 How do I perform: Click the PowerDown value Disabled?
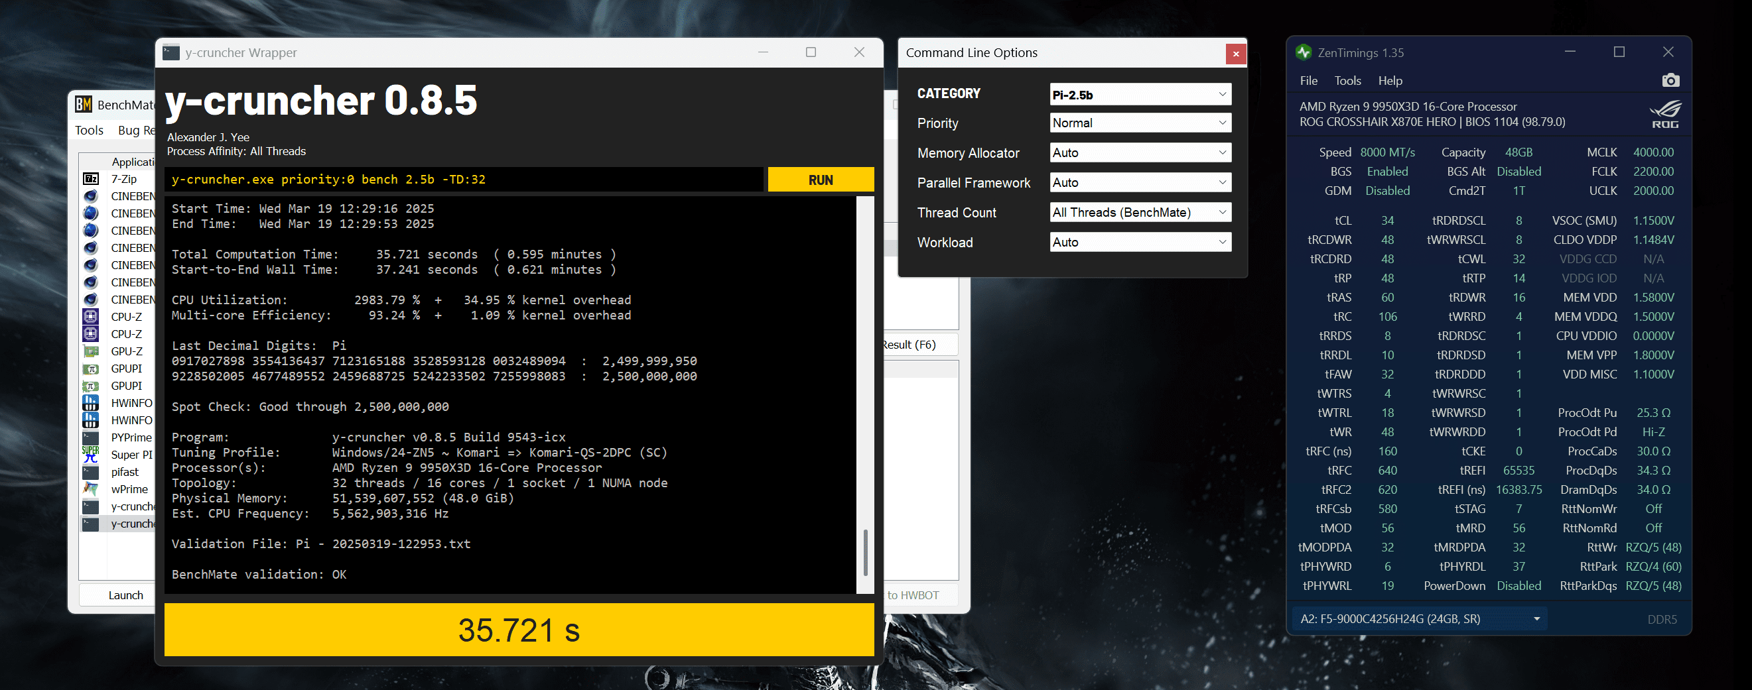click(1518, 585)
